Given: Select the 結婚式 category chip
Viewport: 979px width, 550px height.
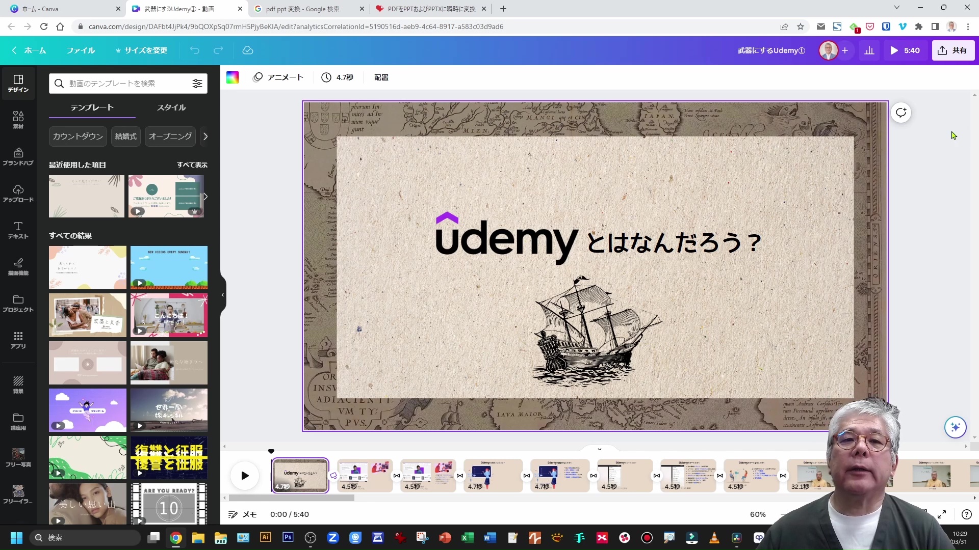Looking at the screenshot, I should pos(125,136).
